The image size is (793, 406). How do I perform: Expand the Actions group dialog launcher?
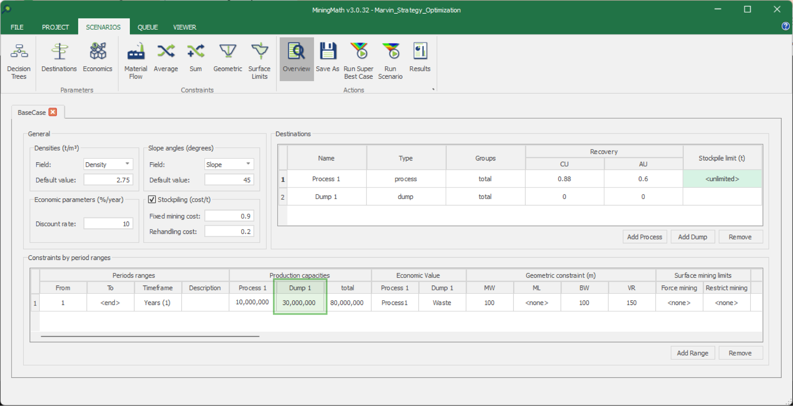click(x=433, y=89)
